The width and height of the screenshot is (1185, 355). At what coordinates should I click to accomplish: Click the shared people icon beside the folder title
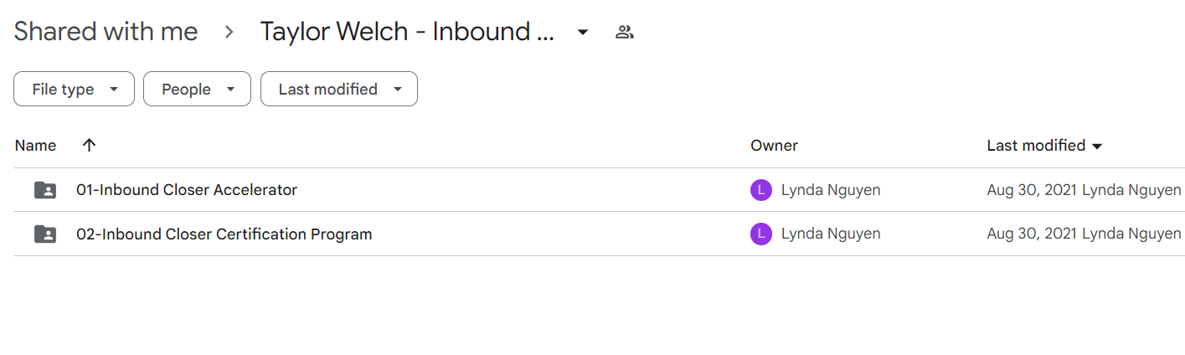(x=624, y=33)
